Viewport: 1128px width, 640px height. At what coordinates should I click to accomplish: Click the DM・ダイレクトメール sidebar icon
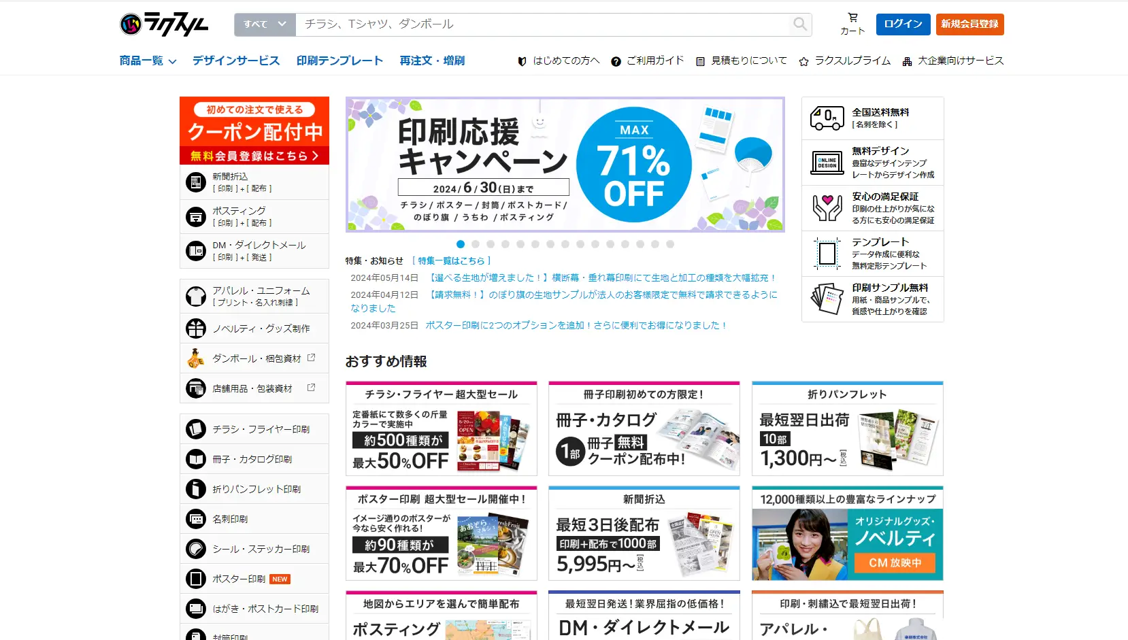coord(196,251)
